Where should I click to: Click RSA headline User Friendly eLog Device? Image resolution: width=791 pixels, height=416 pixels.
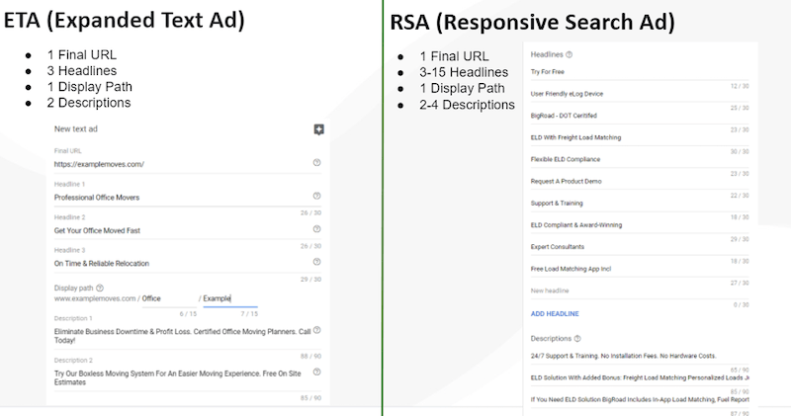[x=640, y=94]
